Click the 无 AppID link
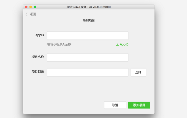 122,44
